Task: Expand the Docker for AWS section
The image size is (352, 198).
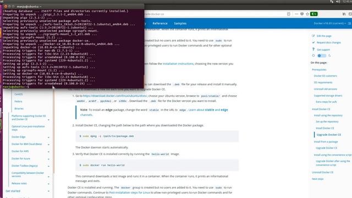Action: pos(48,152)
